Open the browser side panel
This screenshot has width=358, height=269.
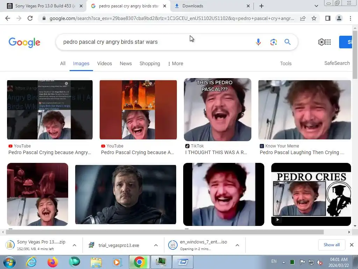coord(328,18)
